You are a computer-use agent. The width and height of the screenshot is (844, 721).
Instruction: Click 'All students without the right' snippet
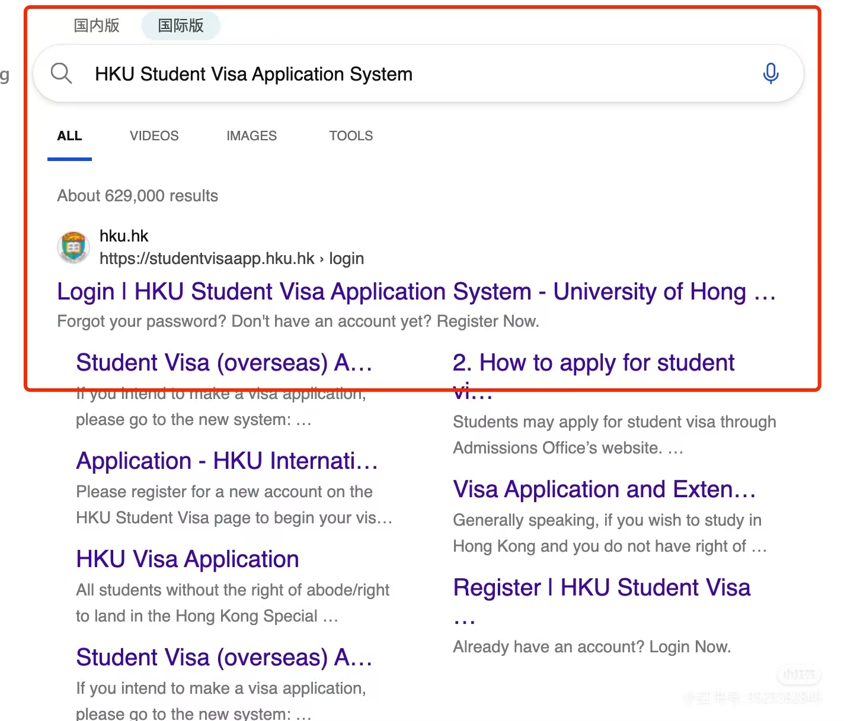[232, 603]
